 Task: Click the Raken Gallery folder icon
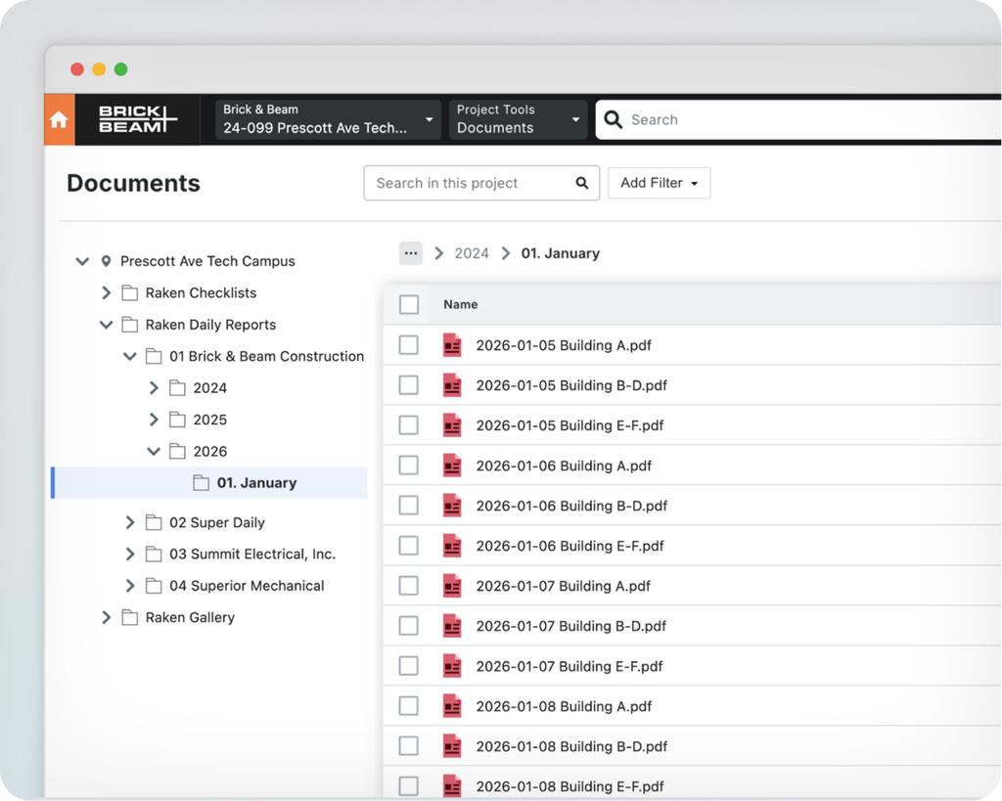coord(130,618)
